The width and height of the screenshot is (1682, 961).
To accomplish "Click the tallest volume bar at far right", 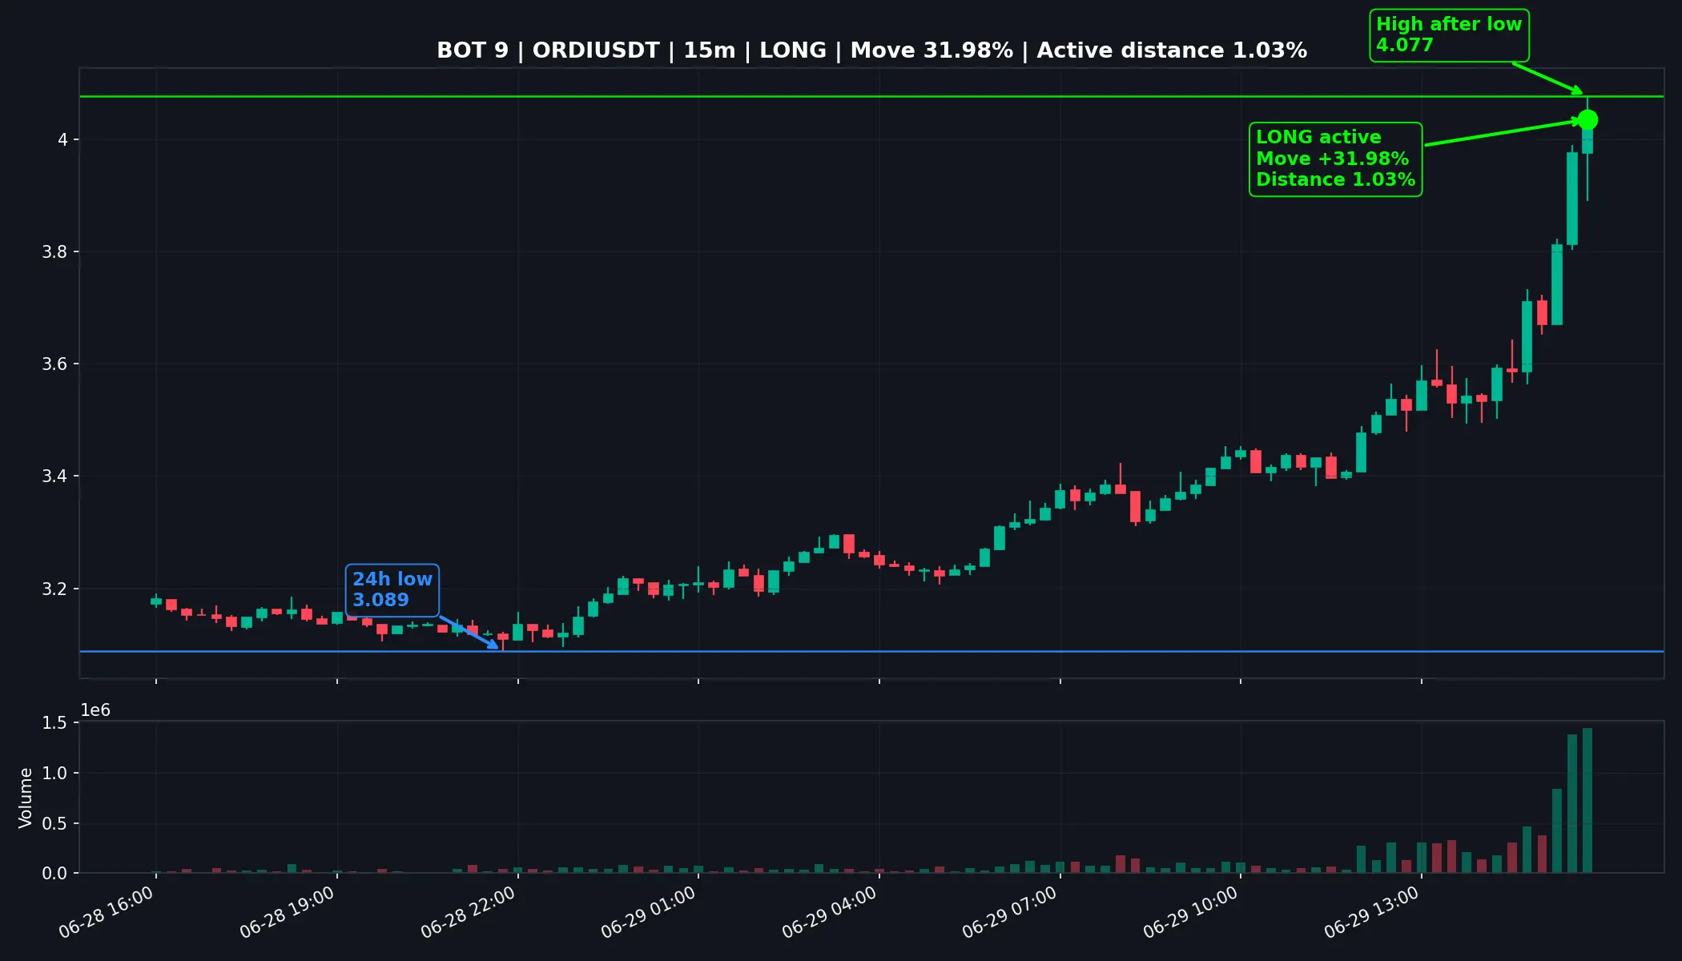I will [1587, 800].
